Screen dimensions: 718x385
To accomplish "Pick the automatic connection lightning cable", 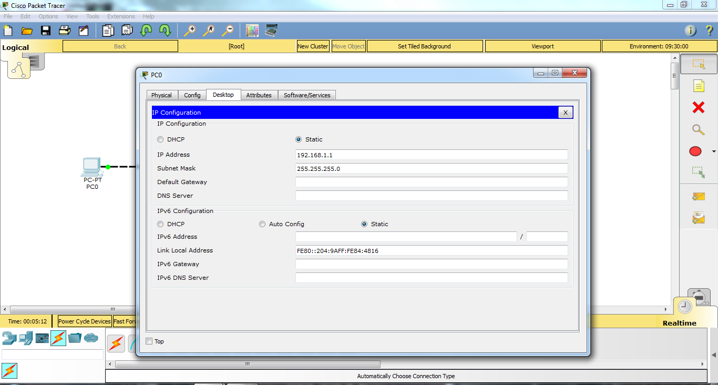I will 116,344.
